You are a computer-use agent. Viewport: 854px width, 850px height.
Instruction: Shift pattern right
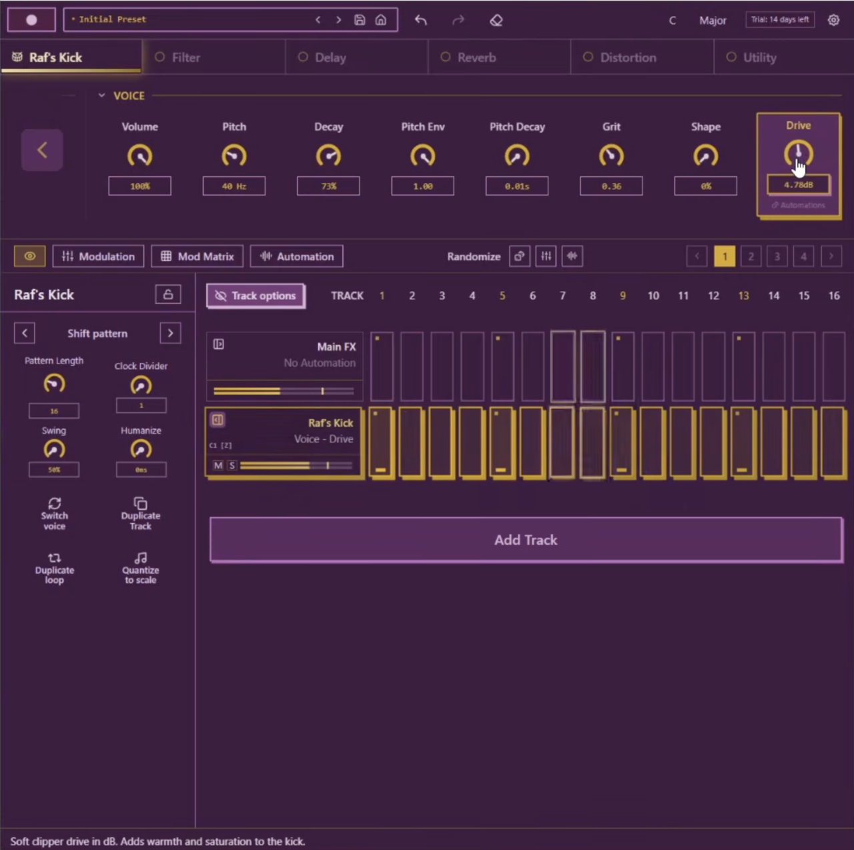coord(171,333)
